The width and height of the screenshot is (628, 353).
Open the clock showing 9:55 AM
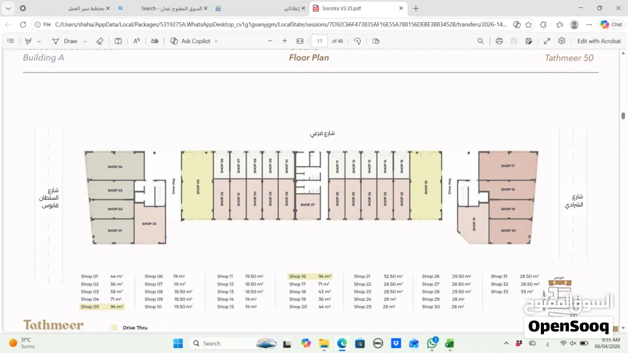pos(607,343)
